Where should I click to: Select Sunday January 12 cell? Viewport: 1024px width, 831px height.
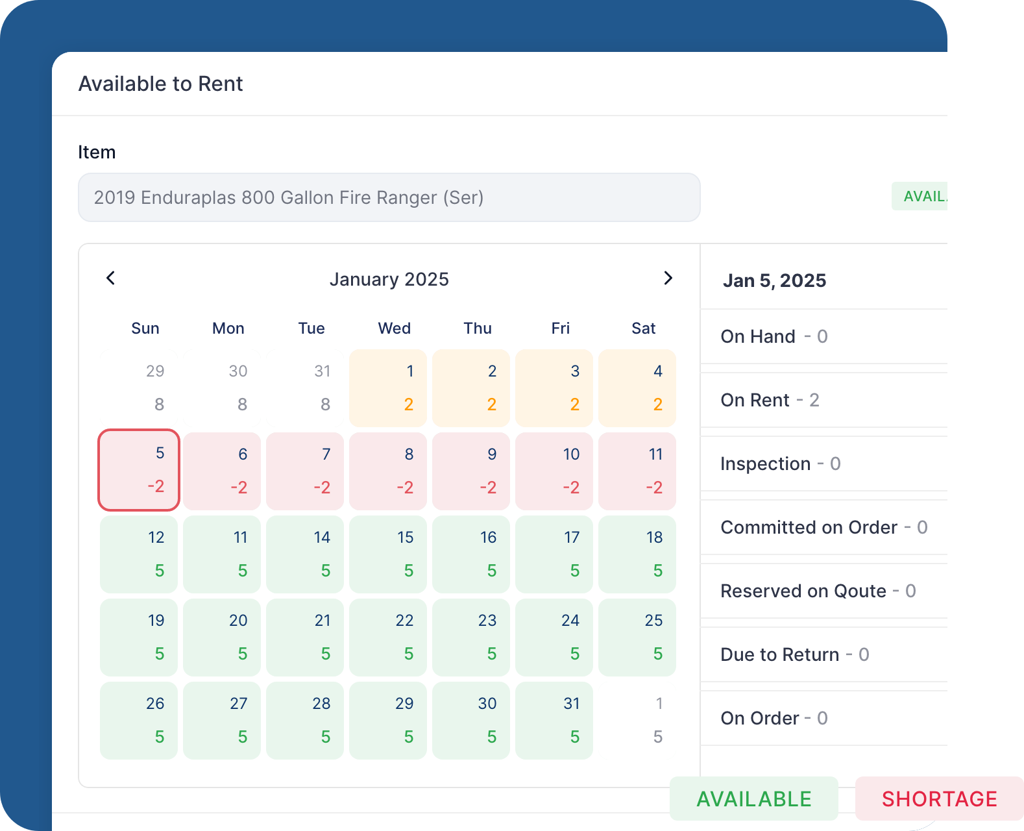pos(139,554)
